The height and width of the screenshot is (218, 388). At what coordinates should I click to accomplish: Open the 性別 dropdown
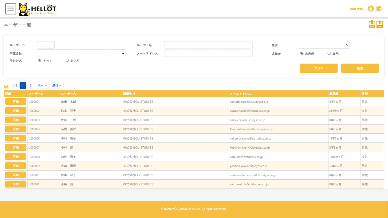click(324, 45)
